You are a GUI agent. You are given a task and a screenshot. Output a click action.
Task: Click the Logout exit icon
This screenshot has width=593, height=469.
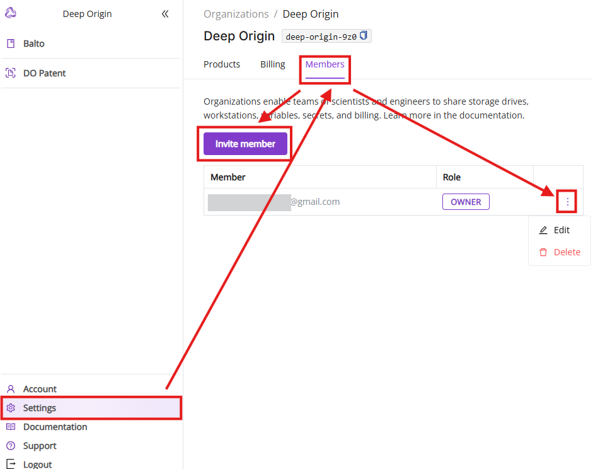coord(10,464)
